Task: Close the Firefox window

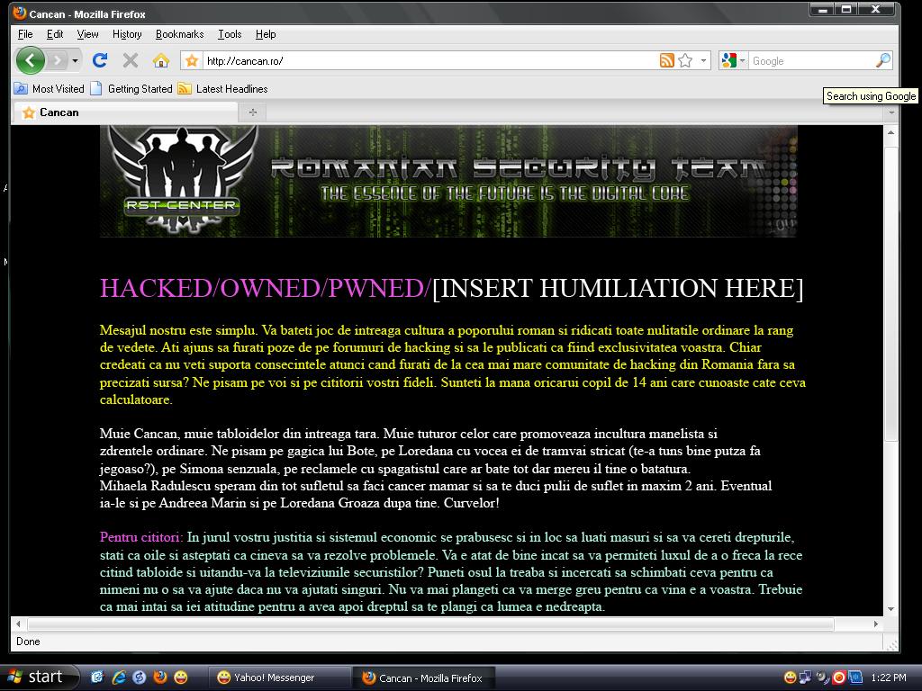Action: (x=876, y=9)
